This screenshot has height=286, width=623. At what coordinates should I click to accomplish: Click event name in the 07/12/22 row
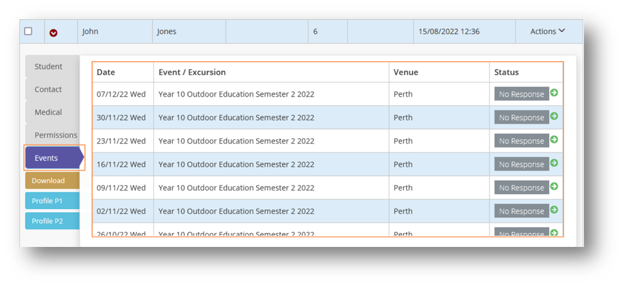pos(236,94)
